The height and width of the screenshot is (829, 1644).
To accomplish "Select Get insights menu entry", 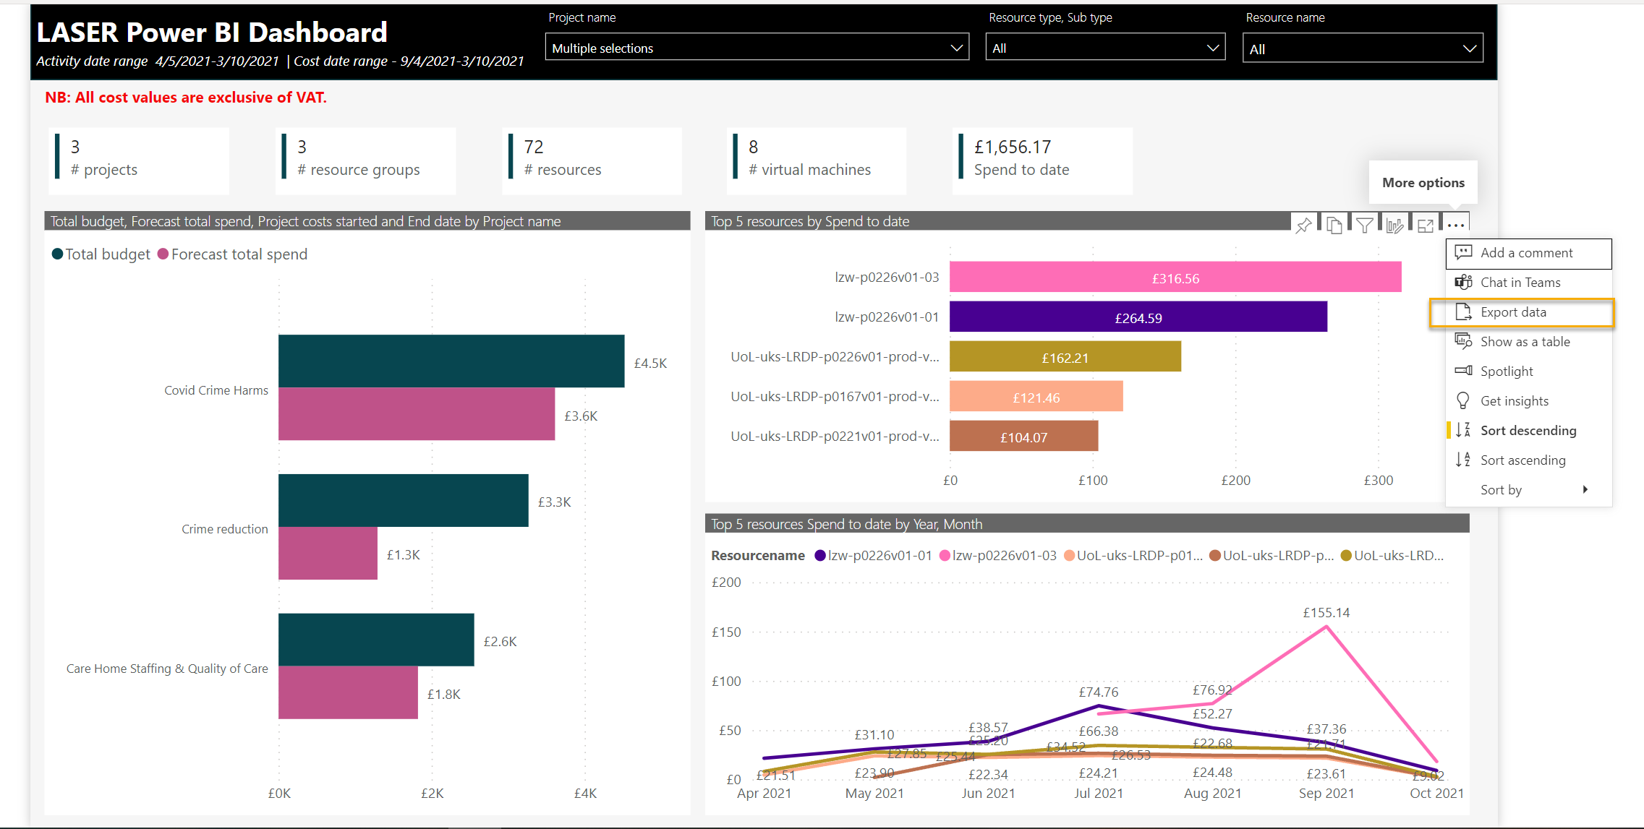I will [x=1528, y=401].
